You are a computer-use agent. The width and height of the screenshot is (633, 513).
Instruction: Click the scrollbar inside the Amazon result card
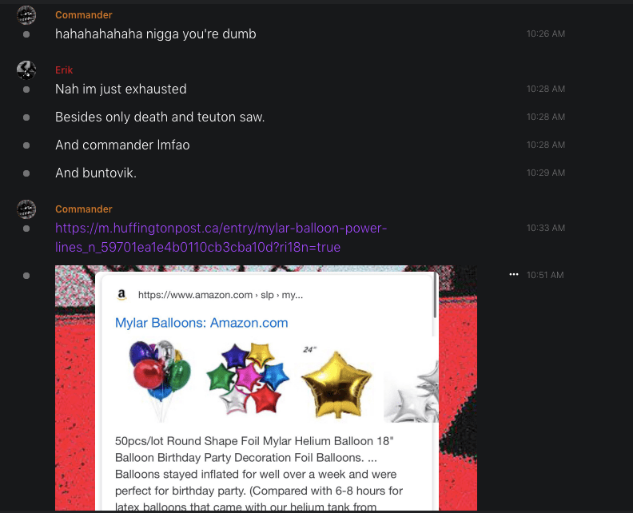[435, 296]
